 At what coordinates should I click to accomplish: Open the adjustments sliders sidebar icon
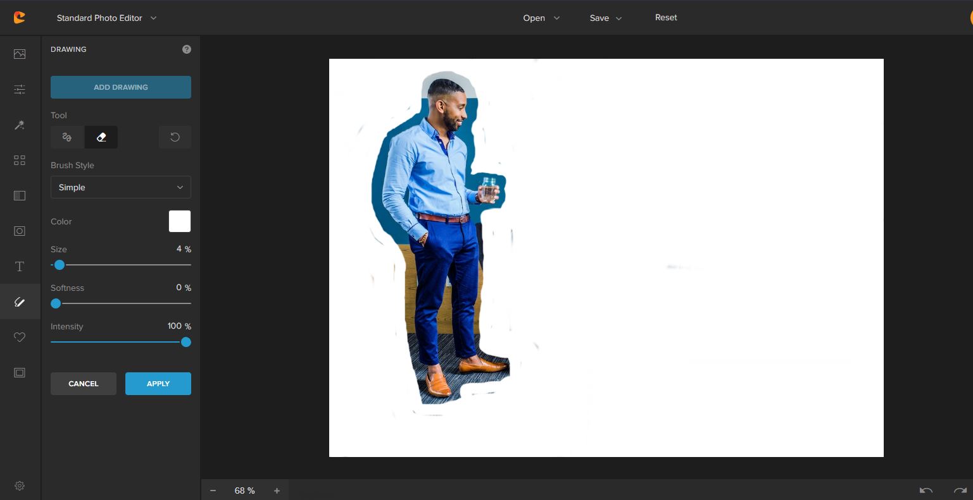point(20,90)
